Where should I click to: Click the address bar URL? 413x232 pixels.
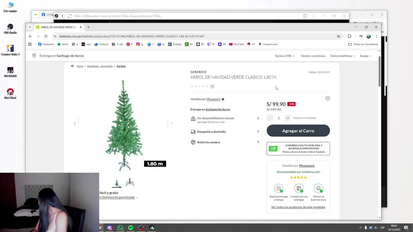pyautogui.click(x=132, y=36)
